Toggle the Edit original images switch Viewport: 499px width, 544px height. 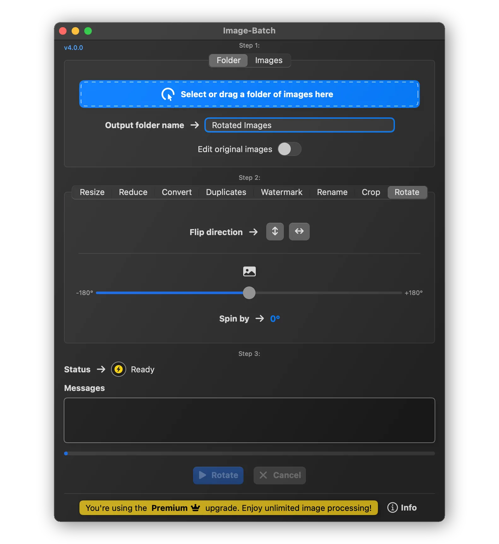tap(289, 149)
